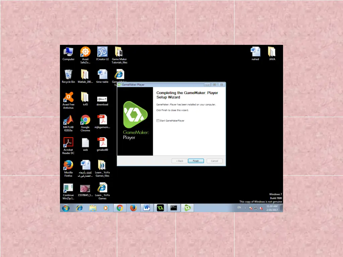Open the EN language selector in taskbar
The height and width of the screenshot is (257, 343).
[x=239, y=208]
